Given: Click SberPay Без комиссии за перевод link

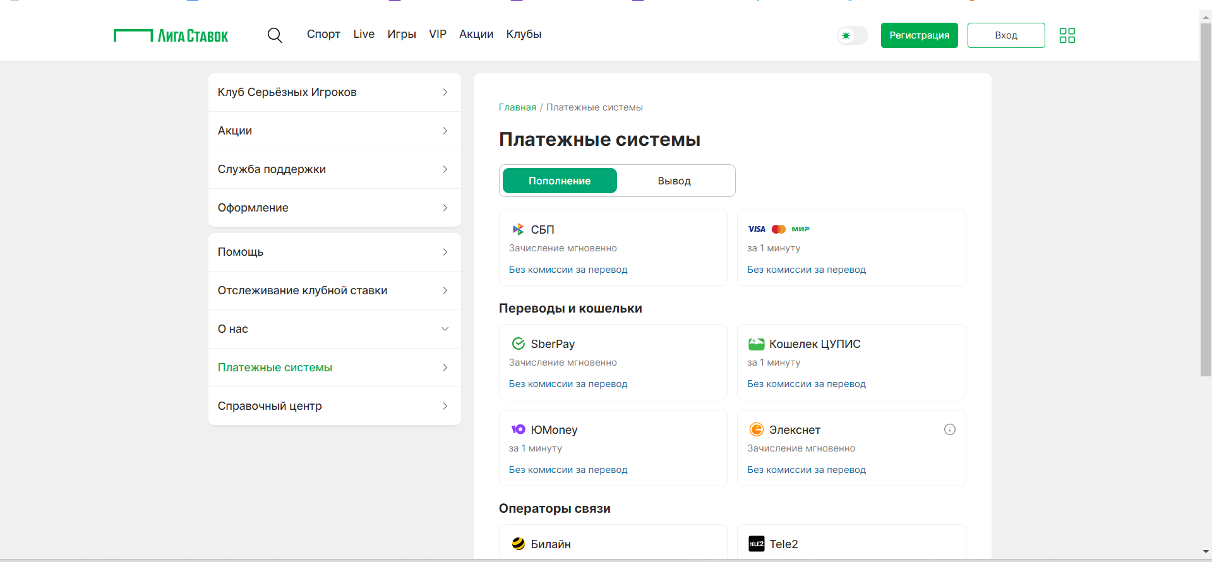Looking at the screenshot, I should coord(568,384).
